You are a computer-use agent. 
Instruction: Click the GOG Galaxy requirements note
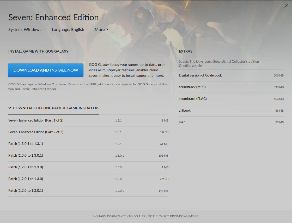[88, 87]
